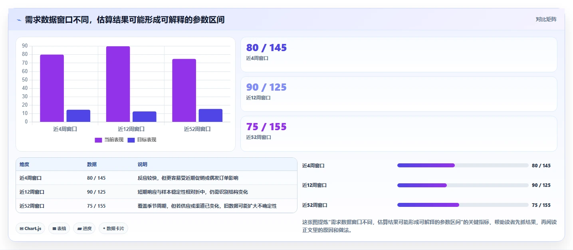Click the blue 目标表现 legend swatch
Screen dimensions: 573x250
pyautogui.click(x=131, y=140)
